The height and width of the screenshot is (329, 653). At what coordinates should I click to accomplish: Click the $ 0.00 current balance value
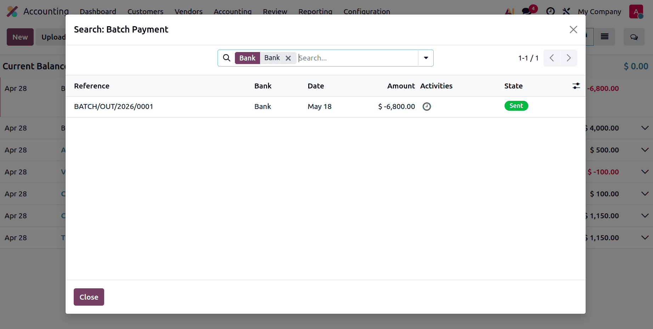click(636, 66)
